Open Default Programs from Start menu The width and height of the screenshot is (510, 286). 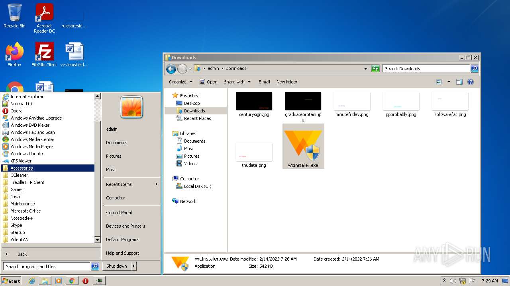coord(122,240)
